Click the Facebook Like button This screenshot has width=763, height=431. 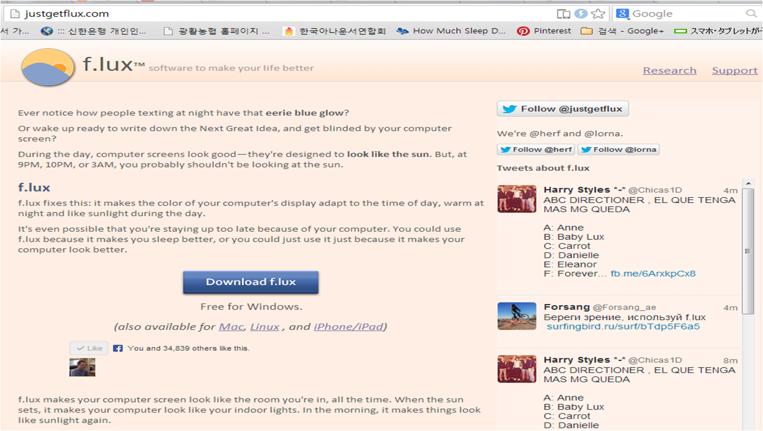click(89, 348)
